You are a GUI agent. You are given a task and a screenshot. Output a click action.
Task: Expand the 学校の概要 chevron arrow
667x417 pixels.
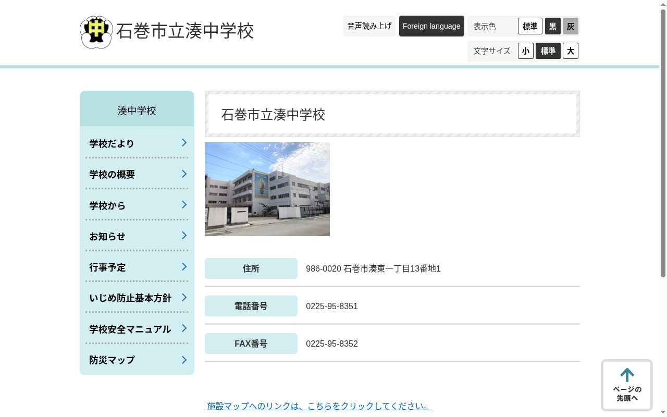184,174
